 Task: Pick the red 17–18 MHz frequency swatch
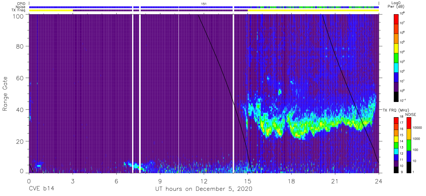[x=396, y=120]
